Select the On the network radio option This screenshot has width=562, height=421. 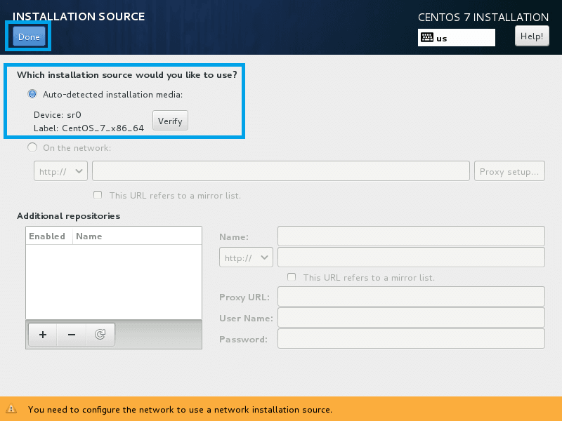(x=32, y=147)
